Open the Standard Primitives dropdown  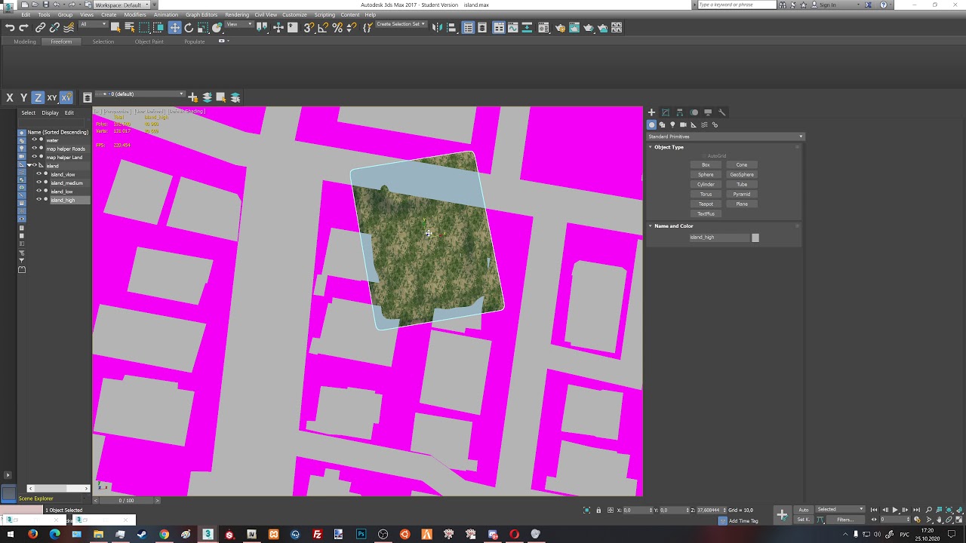725,137
